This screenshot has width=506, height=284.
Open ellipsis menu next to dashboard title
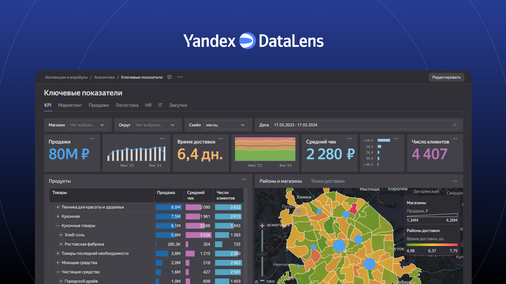pyautogui.click(x=180, y=77)
